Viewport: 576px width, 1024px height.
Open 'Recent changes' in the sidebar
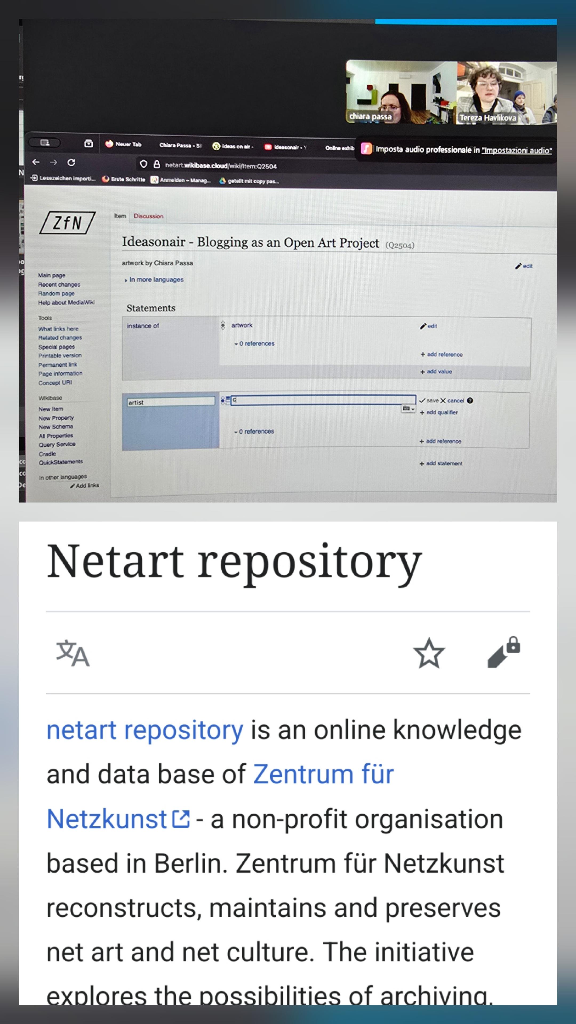coord(59,284)
